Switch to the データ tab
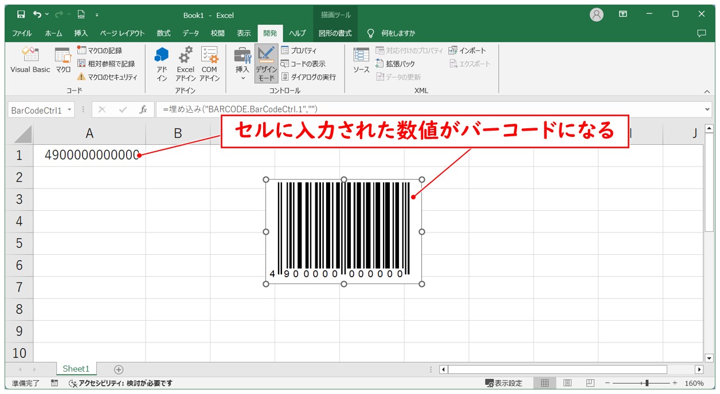720x394 pixels. (191, 33)
